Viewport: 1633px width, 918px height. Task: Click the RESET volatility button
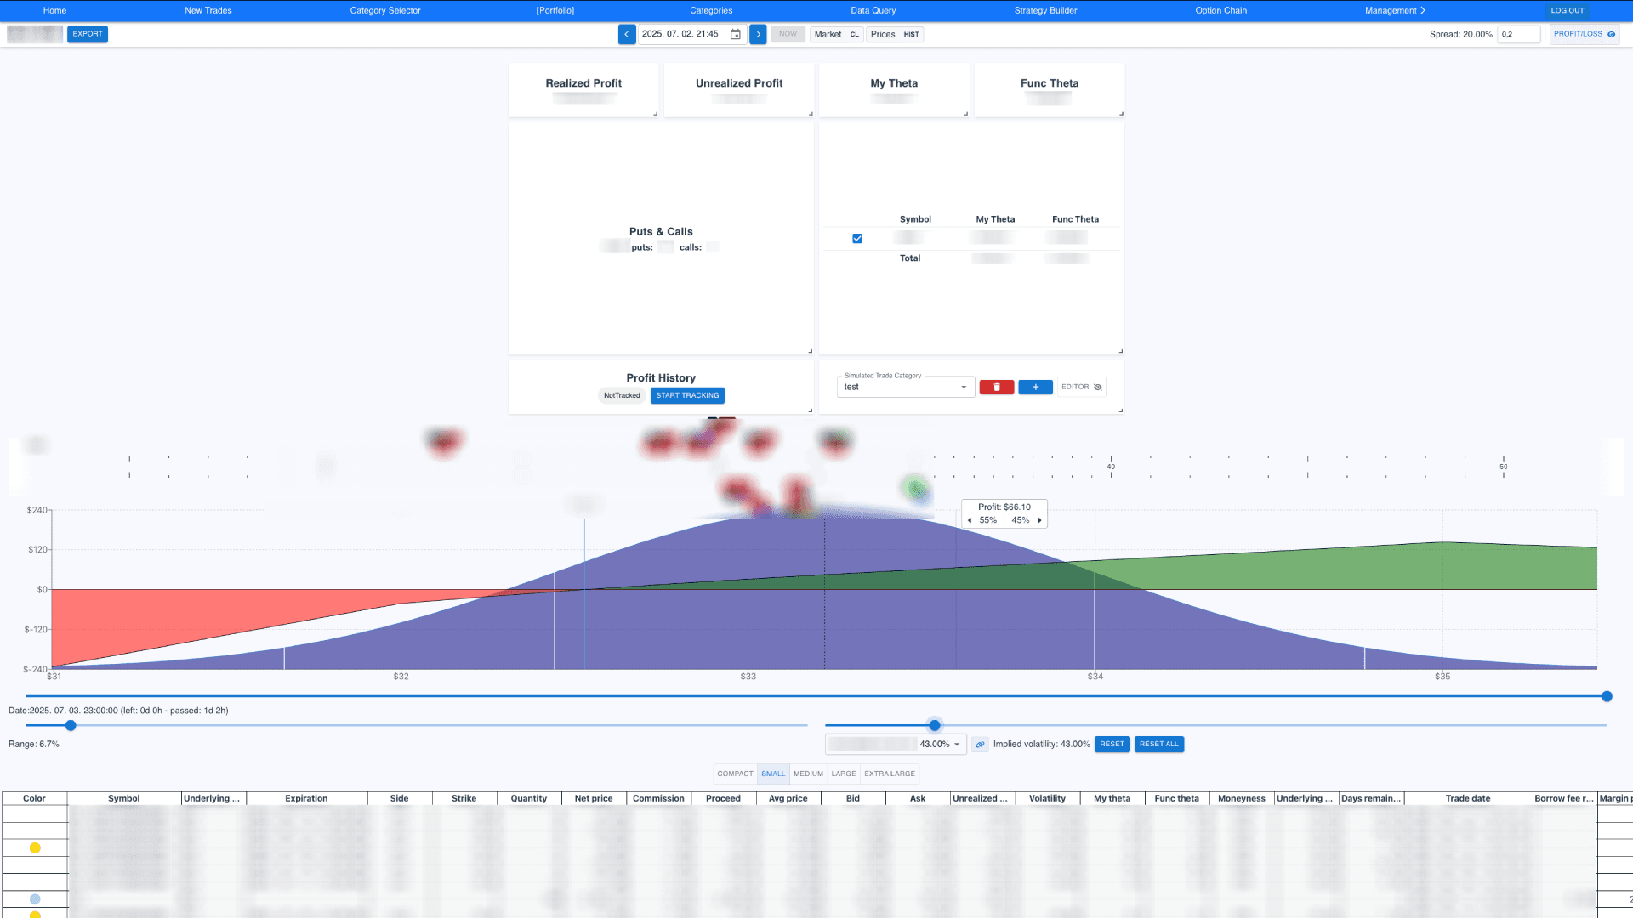1112,745
